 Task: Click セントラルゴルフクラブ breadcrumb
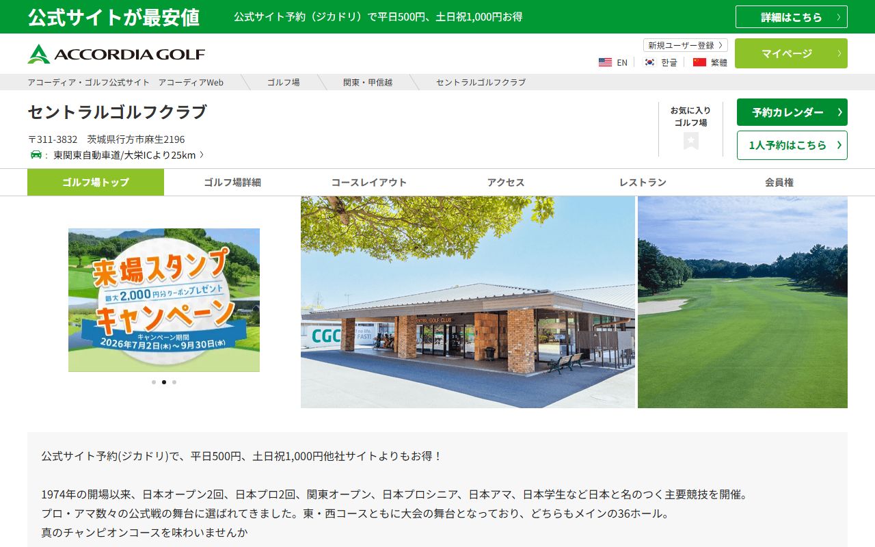coord(481,82)
